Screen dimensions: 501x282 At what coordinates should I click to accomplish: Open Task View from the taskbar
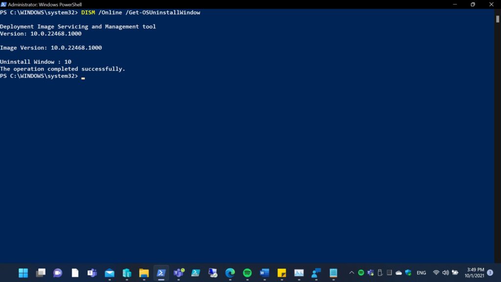(41, 273)
